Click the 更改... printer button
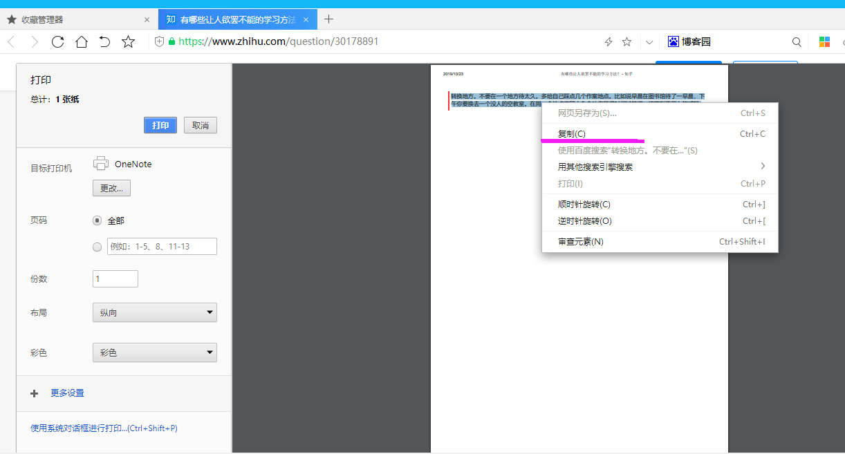The image size is (845, 454). click(111, 188)
